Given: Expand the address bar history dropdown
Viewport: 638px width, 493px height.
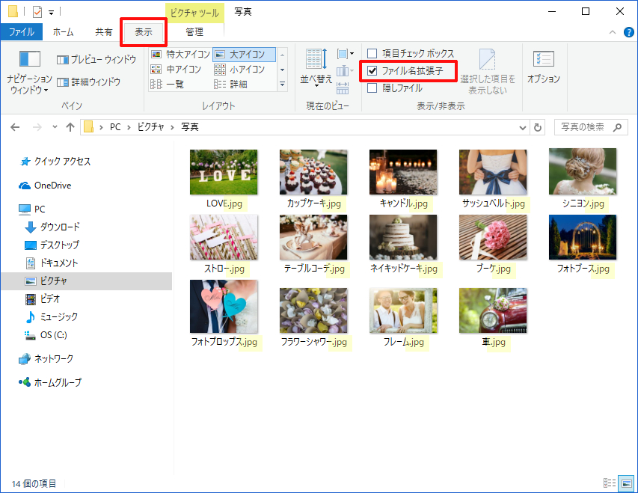Looking at the screenshot, I should click(523, 127).
